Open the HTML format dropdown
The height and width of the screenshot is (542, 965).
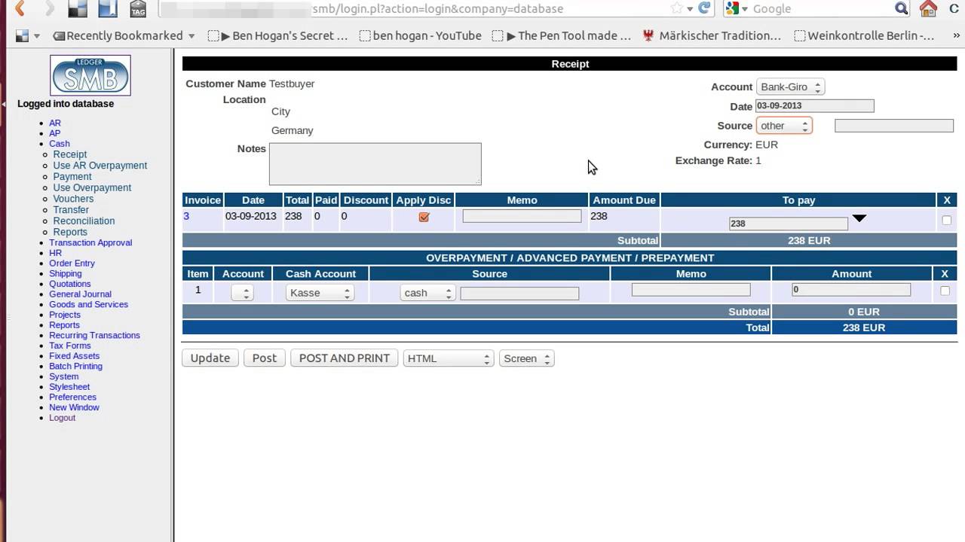(449, 358)
